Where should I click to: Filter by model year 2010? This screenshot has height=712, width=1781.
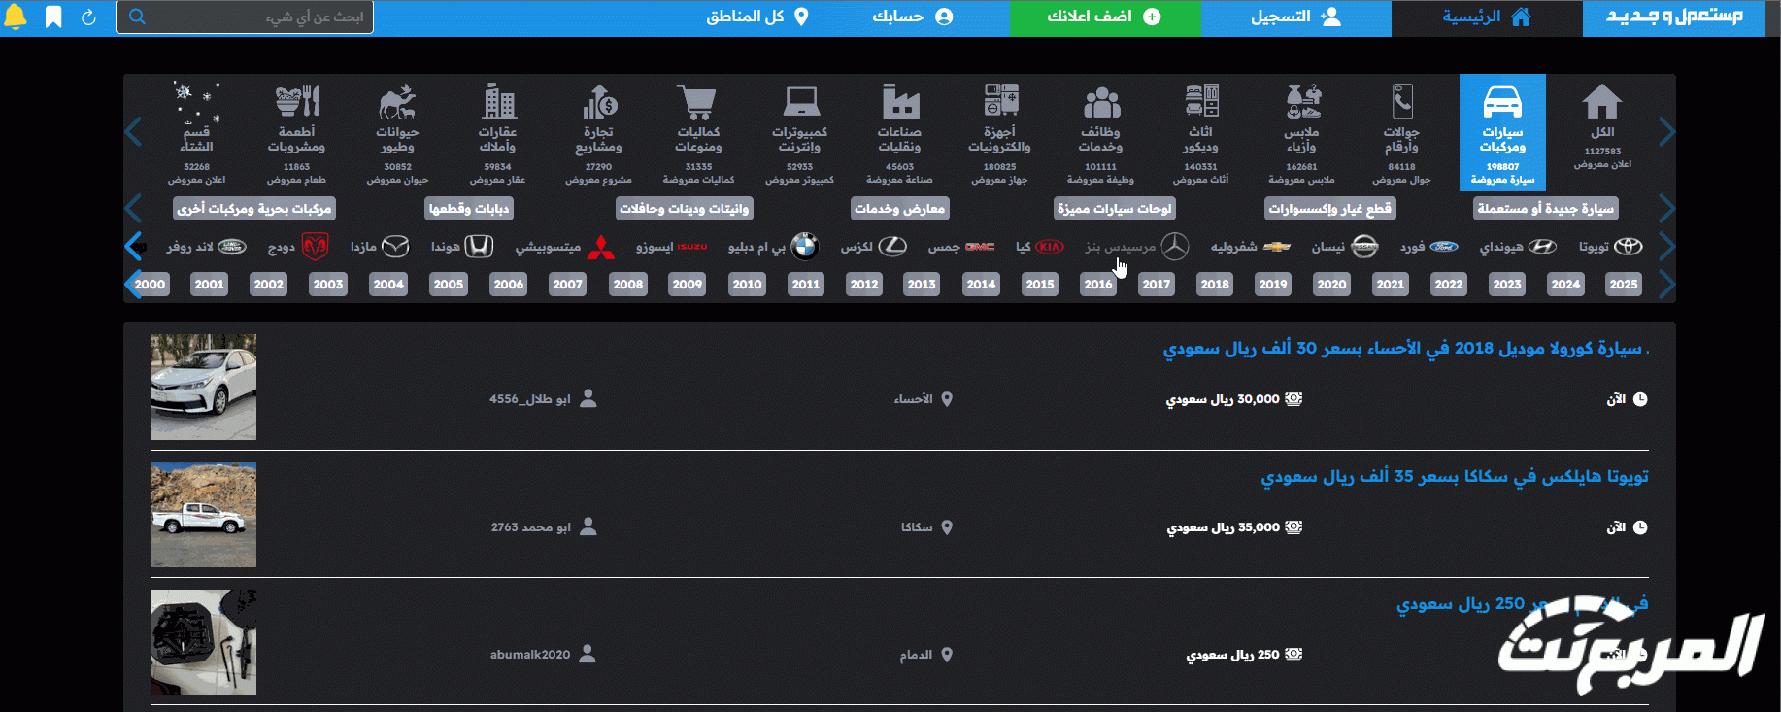pos(747,284)
